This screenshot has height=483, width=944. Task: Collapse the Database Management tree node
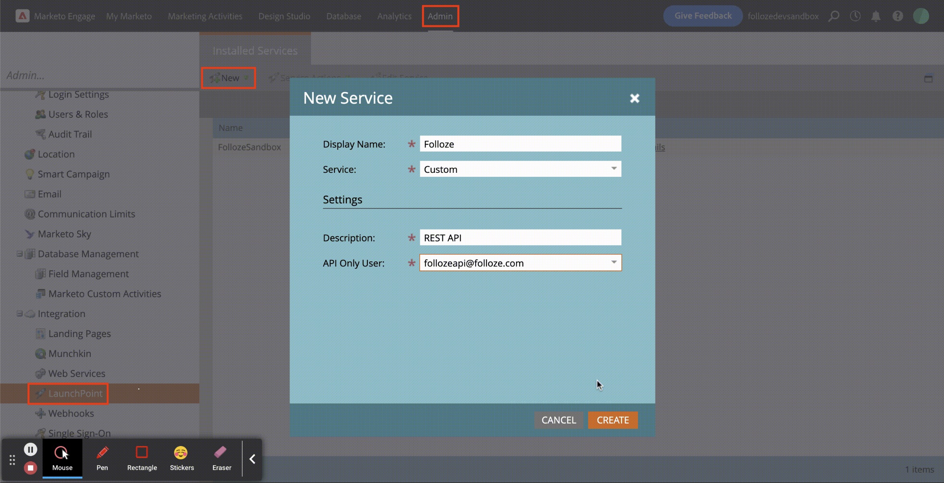[x=19, y=254]
